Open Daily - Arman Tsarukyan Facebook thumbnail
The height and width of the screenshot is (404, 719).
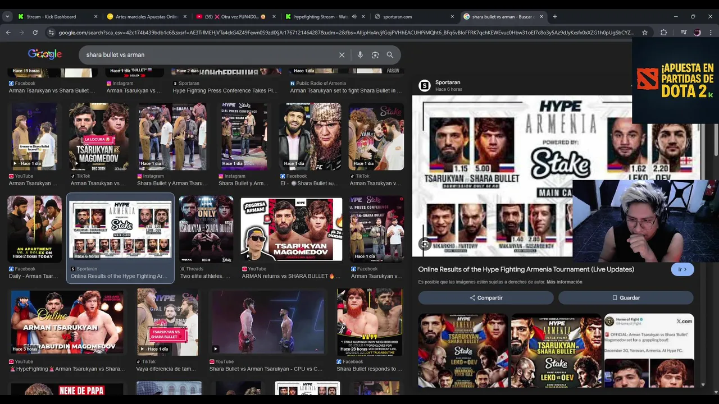34,228
